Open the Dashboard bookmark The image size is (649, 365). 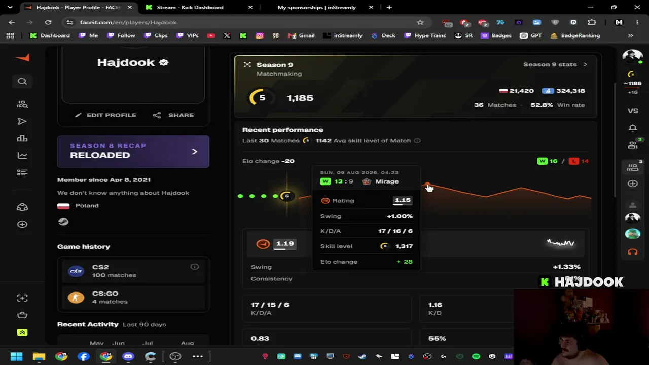pyautogui.click(x=50, y=35)
